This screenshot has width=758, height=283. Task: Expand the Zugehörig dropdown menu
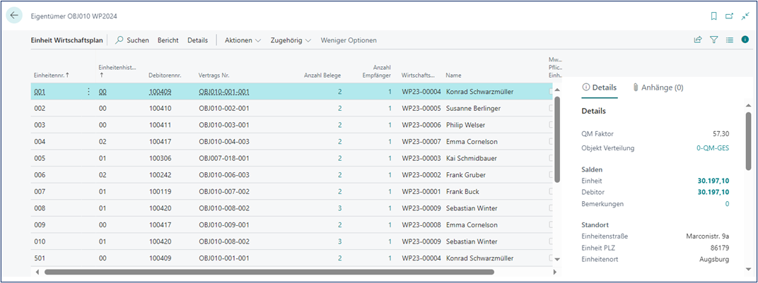pyautogui.click(x=291, y=40)
